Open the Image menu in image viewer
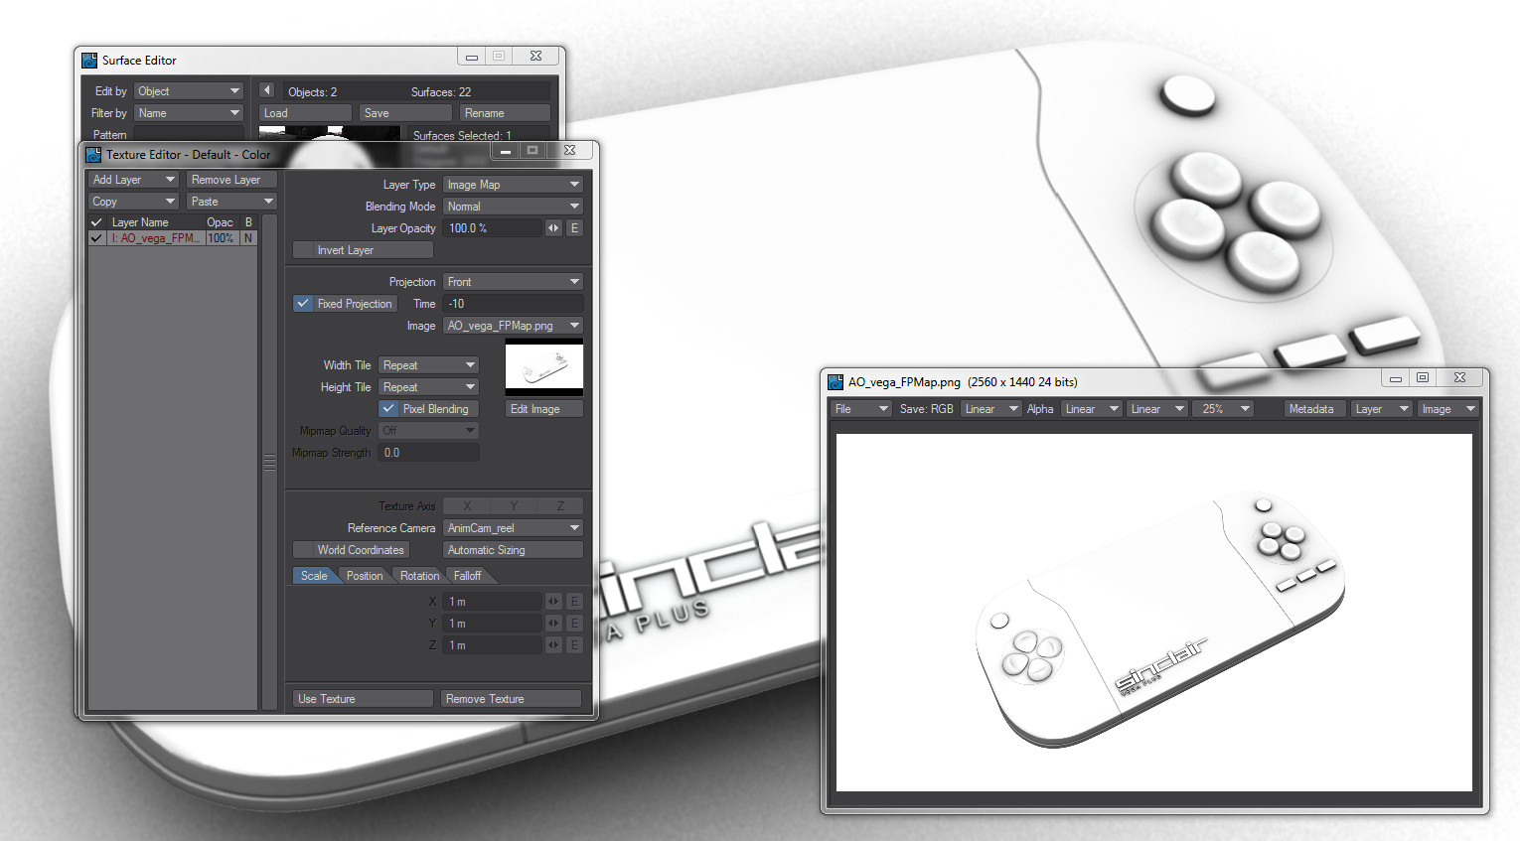1520x841 pixels. pyautogui.click(x=1448, y=409)
